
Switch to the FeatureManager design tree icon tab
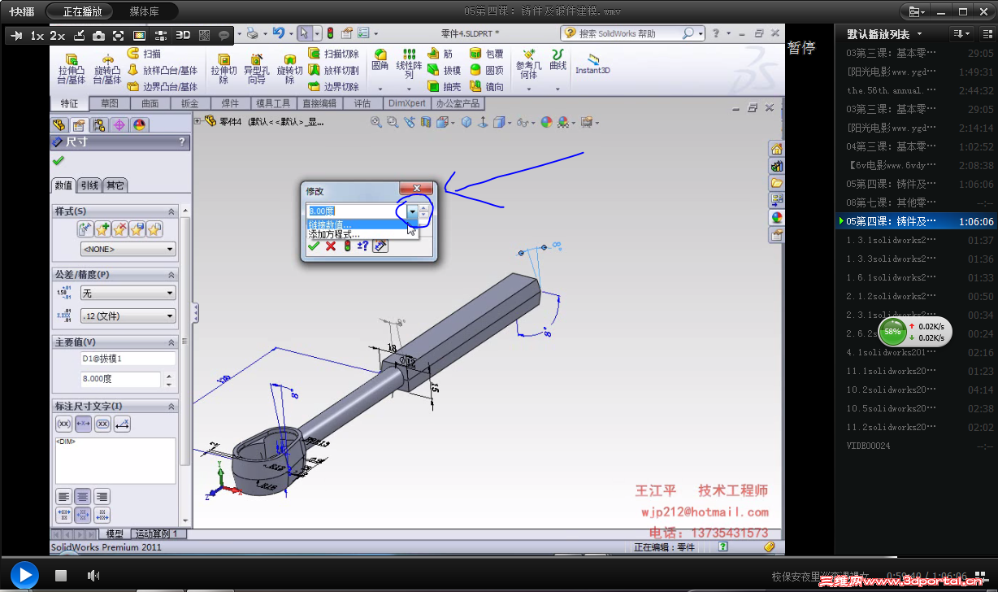[x=59, y=125]
